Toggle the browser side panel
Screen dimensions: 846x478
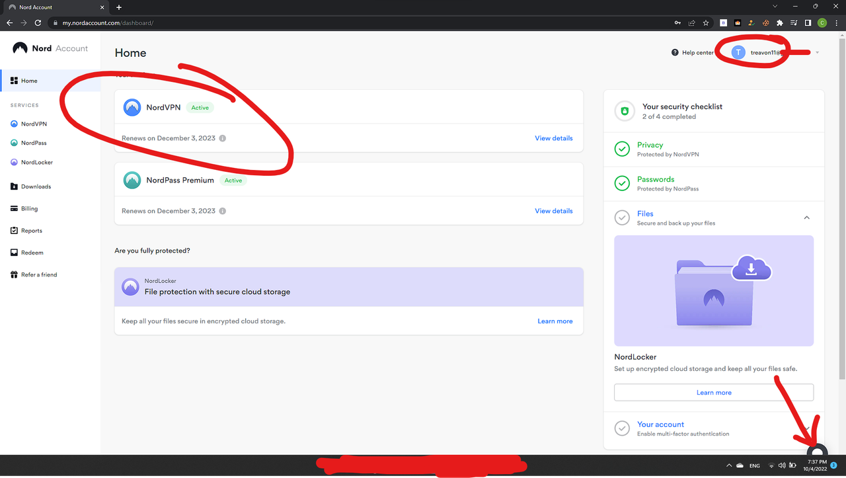click(x=808, y=22)
